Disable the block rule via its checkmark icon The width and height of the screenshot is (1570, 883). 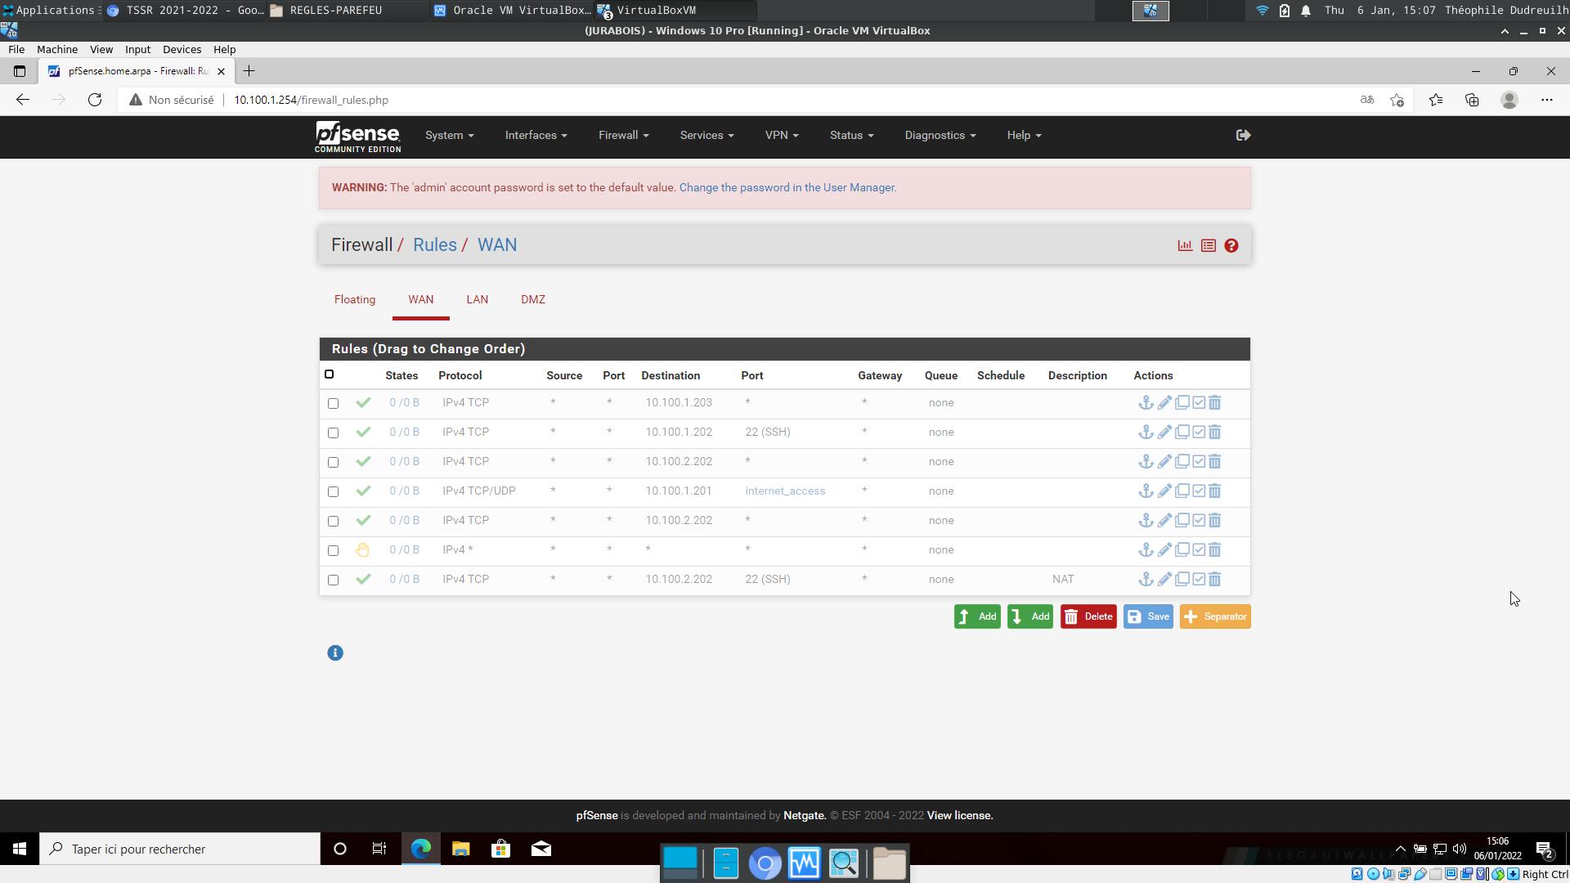click(1199, 549)
